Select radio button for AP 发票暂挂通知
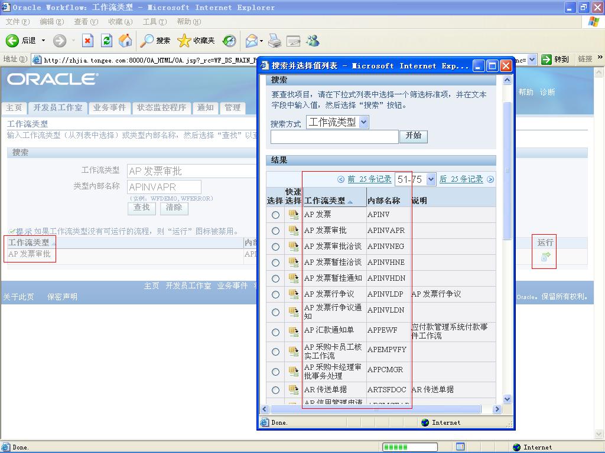The width and height of the screenshot is (605, 453). tap(275, 278)
